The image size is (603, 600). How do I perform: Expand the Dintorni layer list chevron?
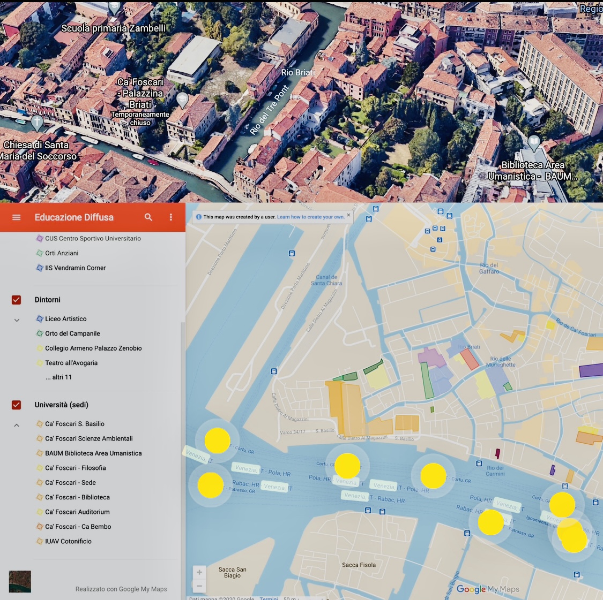17,320
